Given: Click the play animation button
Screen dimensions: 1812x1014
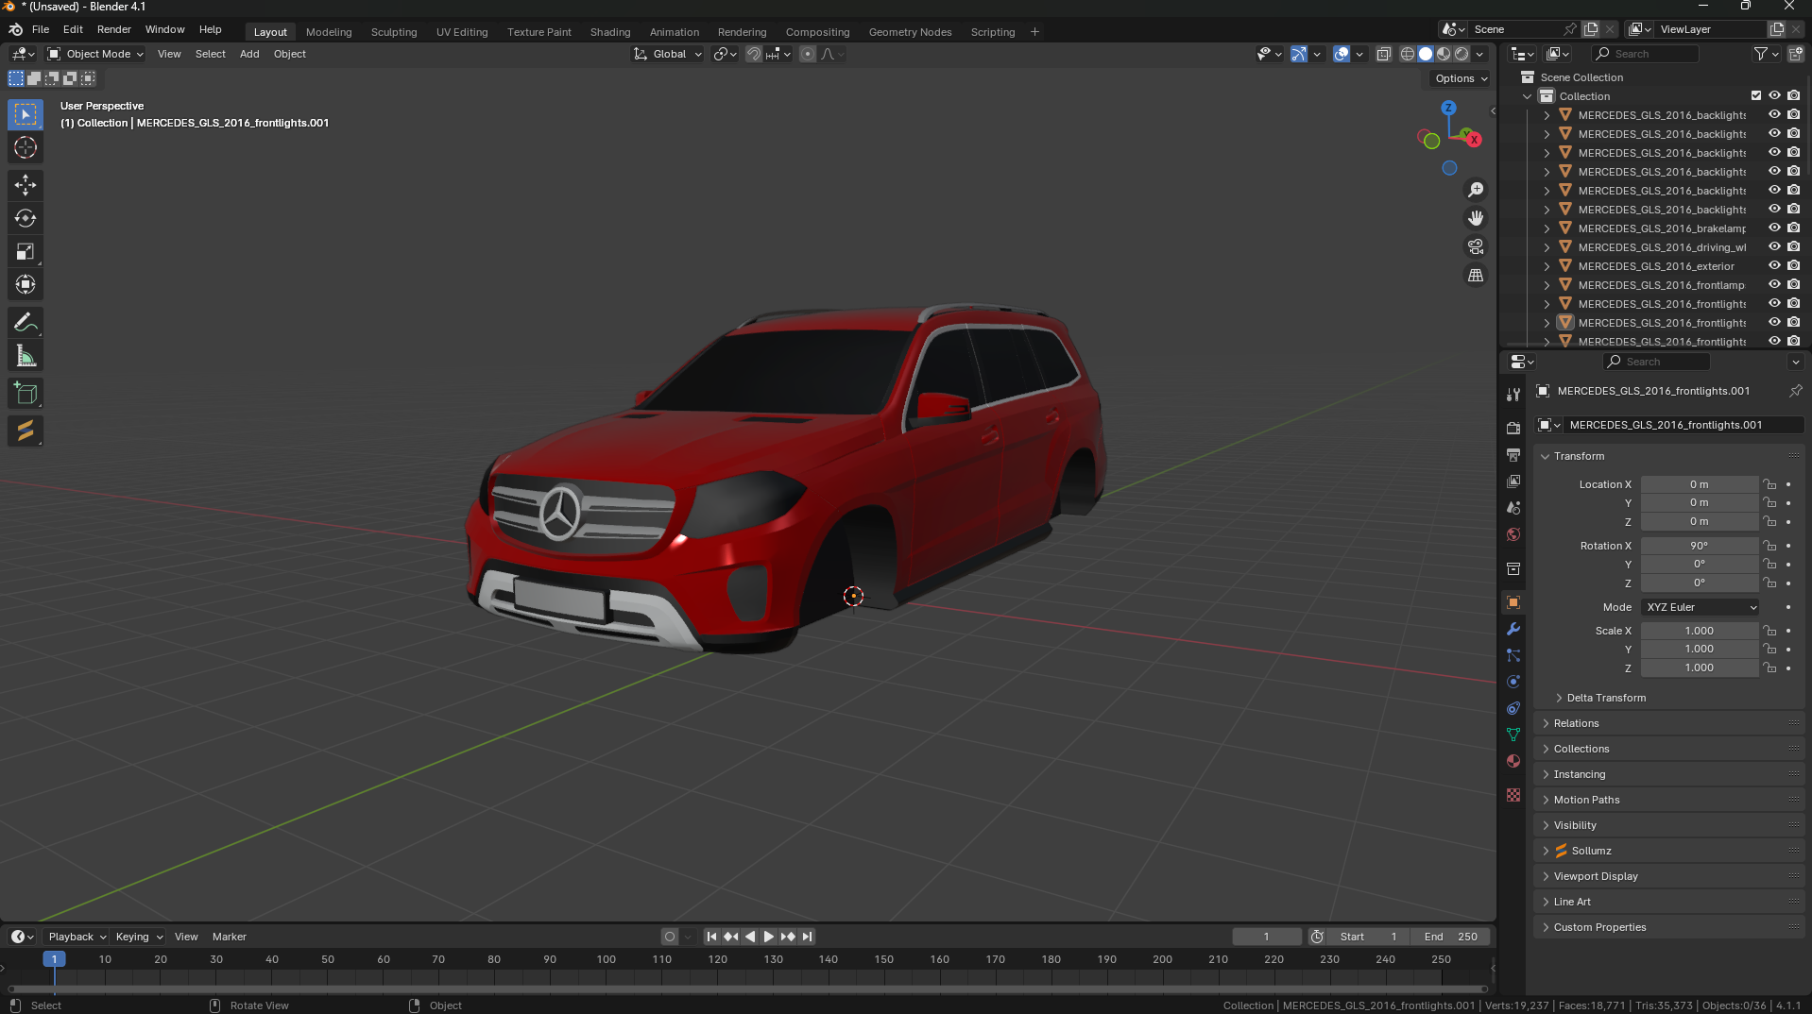Looking at the screenshot, I should coord(769,937).
